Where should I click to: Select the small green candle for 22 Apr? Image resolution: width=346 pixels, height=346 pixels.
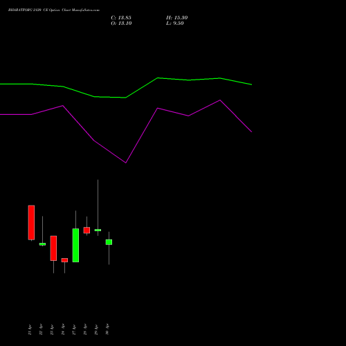click(x=42, y=244)
